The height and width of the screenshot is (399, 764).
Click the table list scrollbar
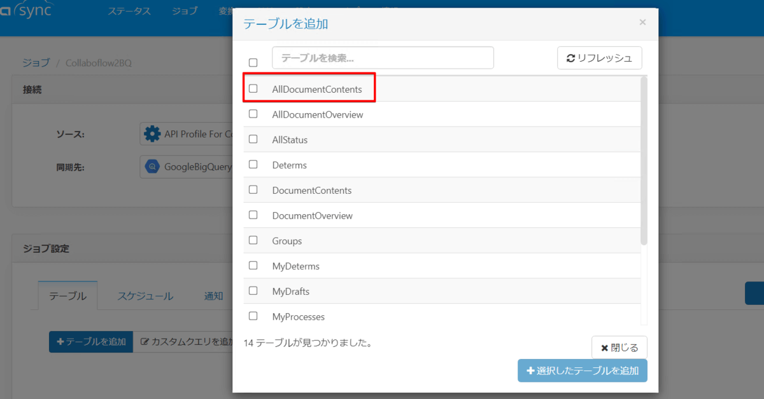point(644,161)
